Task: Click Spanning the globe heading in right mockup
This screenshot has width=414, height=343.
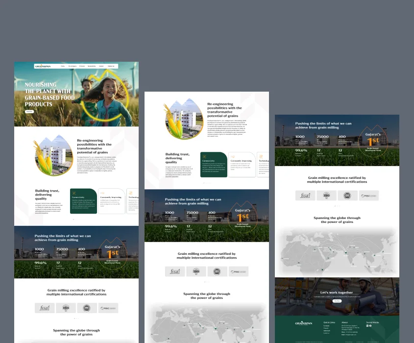Action: tap(337, 220)
